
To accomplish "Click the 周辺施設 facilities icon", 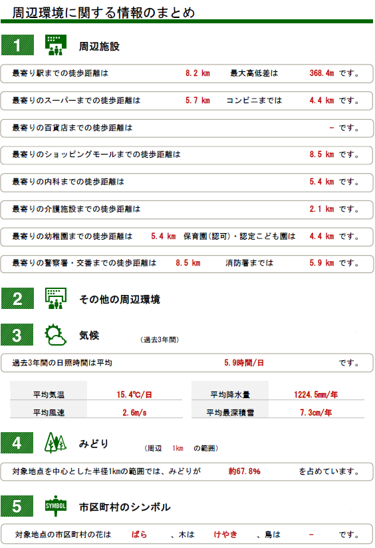I will (x=56, y=45).
